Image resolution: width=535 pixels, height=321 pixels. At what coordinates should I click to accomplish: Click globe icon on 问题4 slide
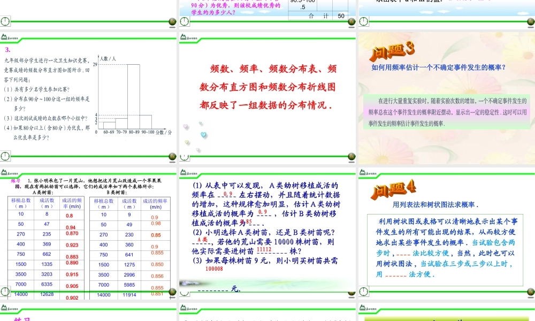(531, 292)
